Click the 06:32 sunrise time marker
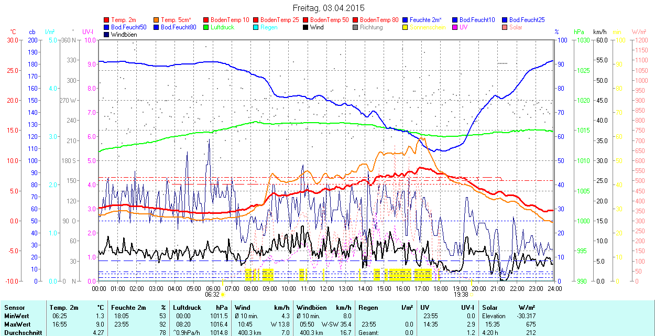This screenshot has height=336, width=655. 212,295
